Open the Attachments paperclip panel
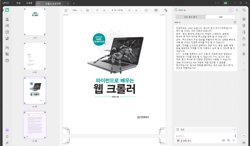The height and width of the screenshot is (146, 250). coord(7,143)
